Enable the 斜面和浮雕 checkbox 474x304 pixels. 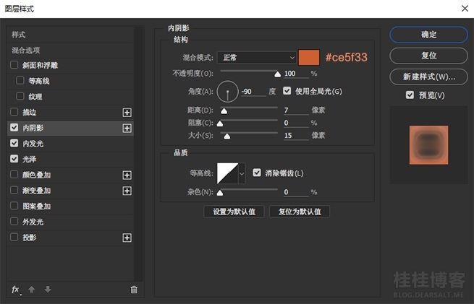[x=14, y=65]
